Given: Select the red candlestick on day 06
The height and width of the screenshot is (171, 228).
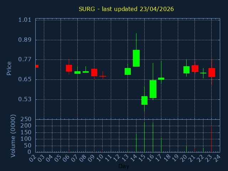Looking at the screenshot, I should coord(69,68).
